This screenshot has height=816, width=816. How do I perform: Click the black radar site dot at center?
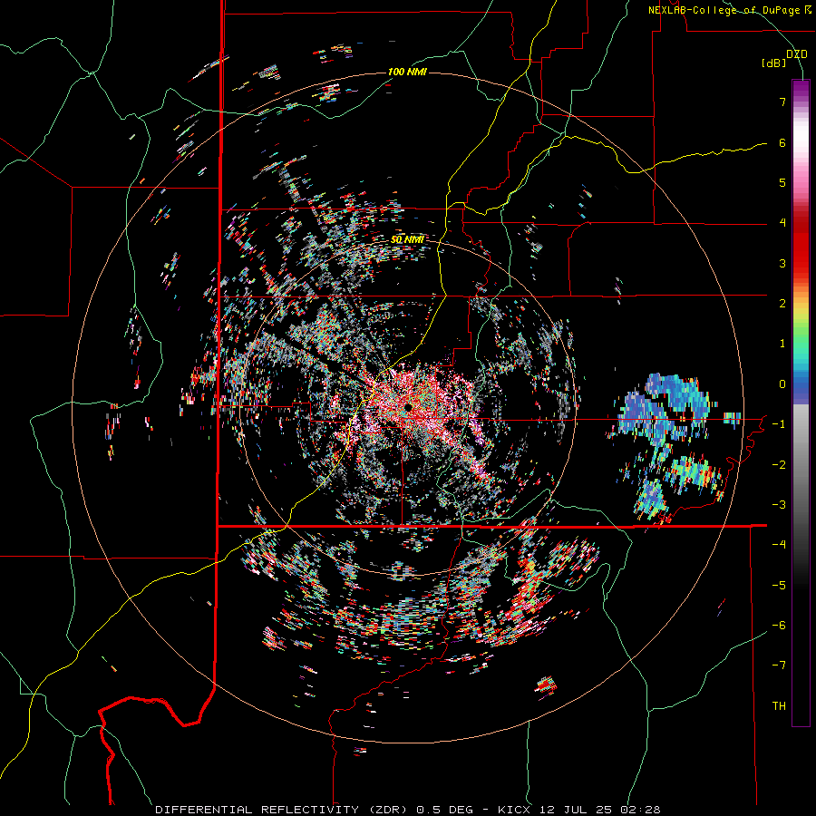click(x=409, y=407)
